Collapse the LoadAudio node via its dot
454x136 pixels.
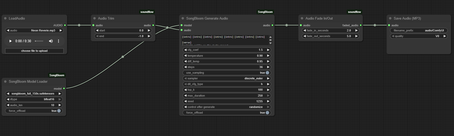pos(5,18)
